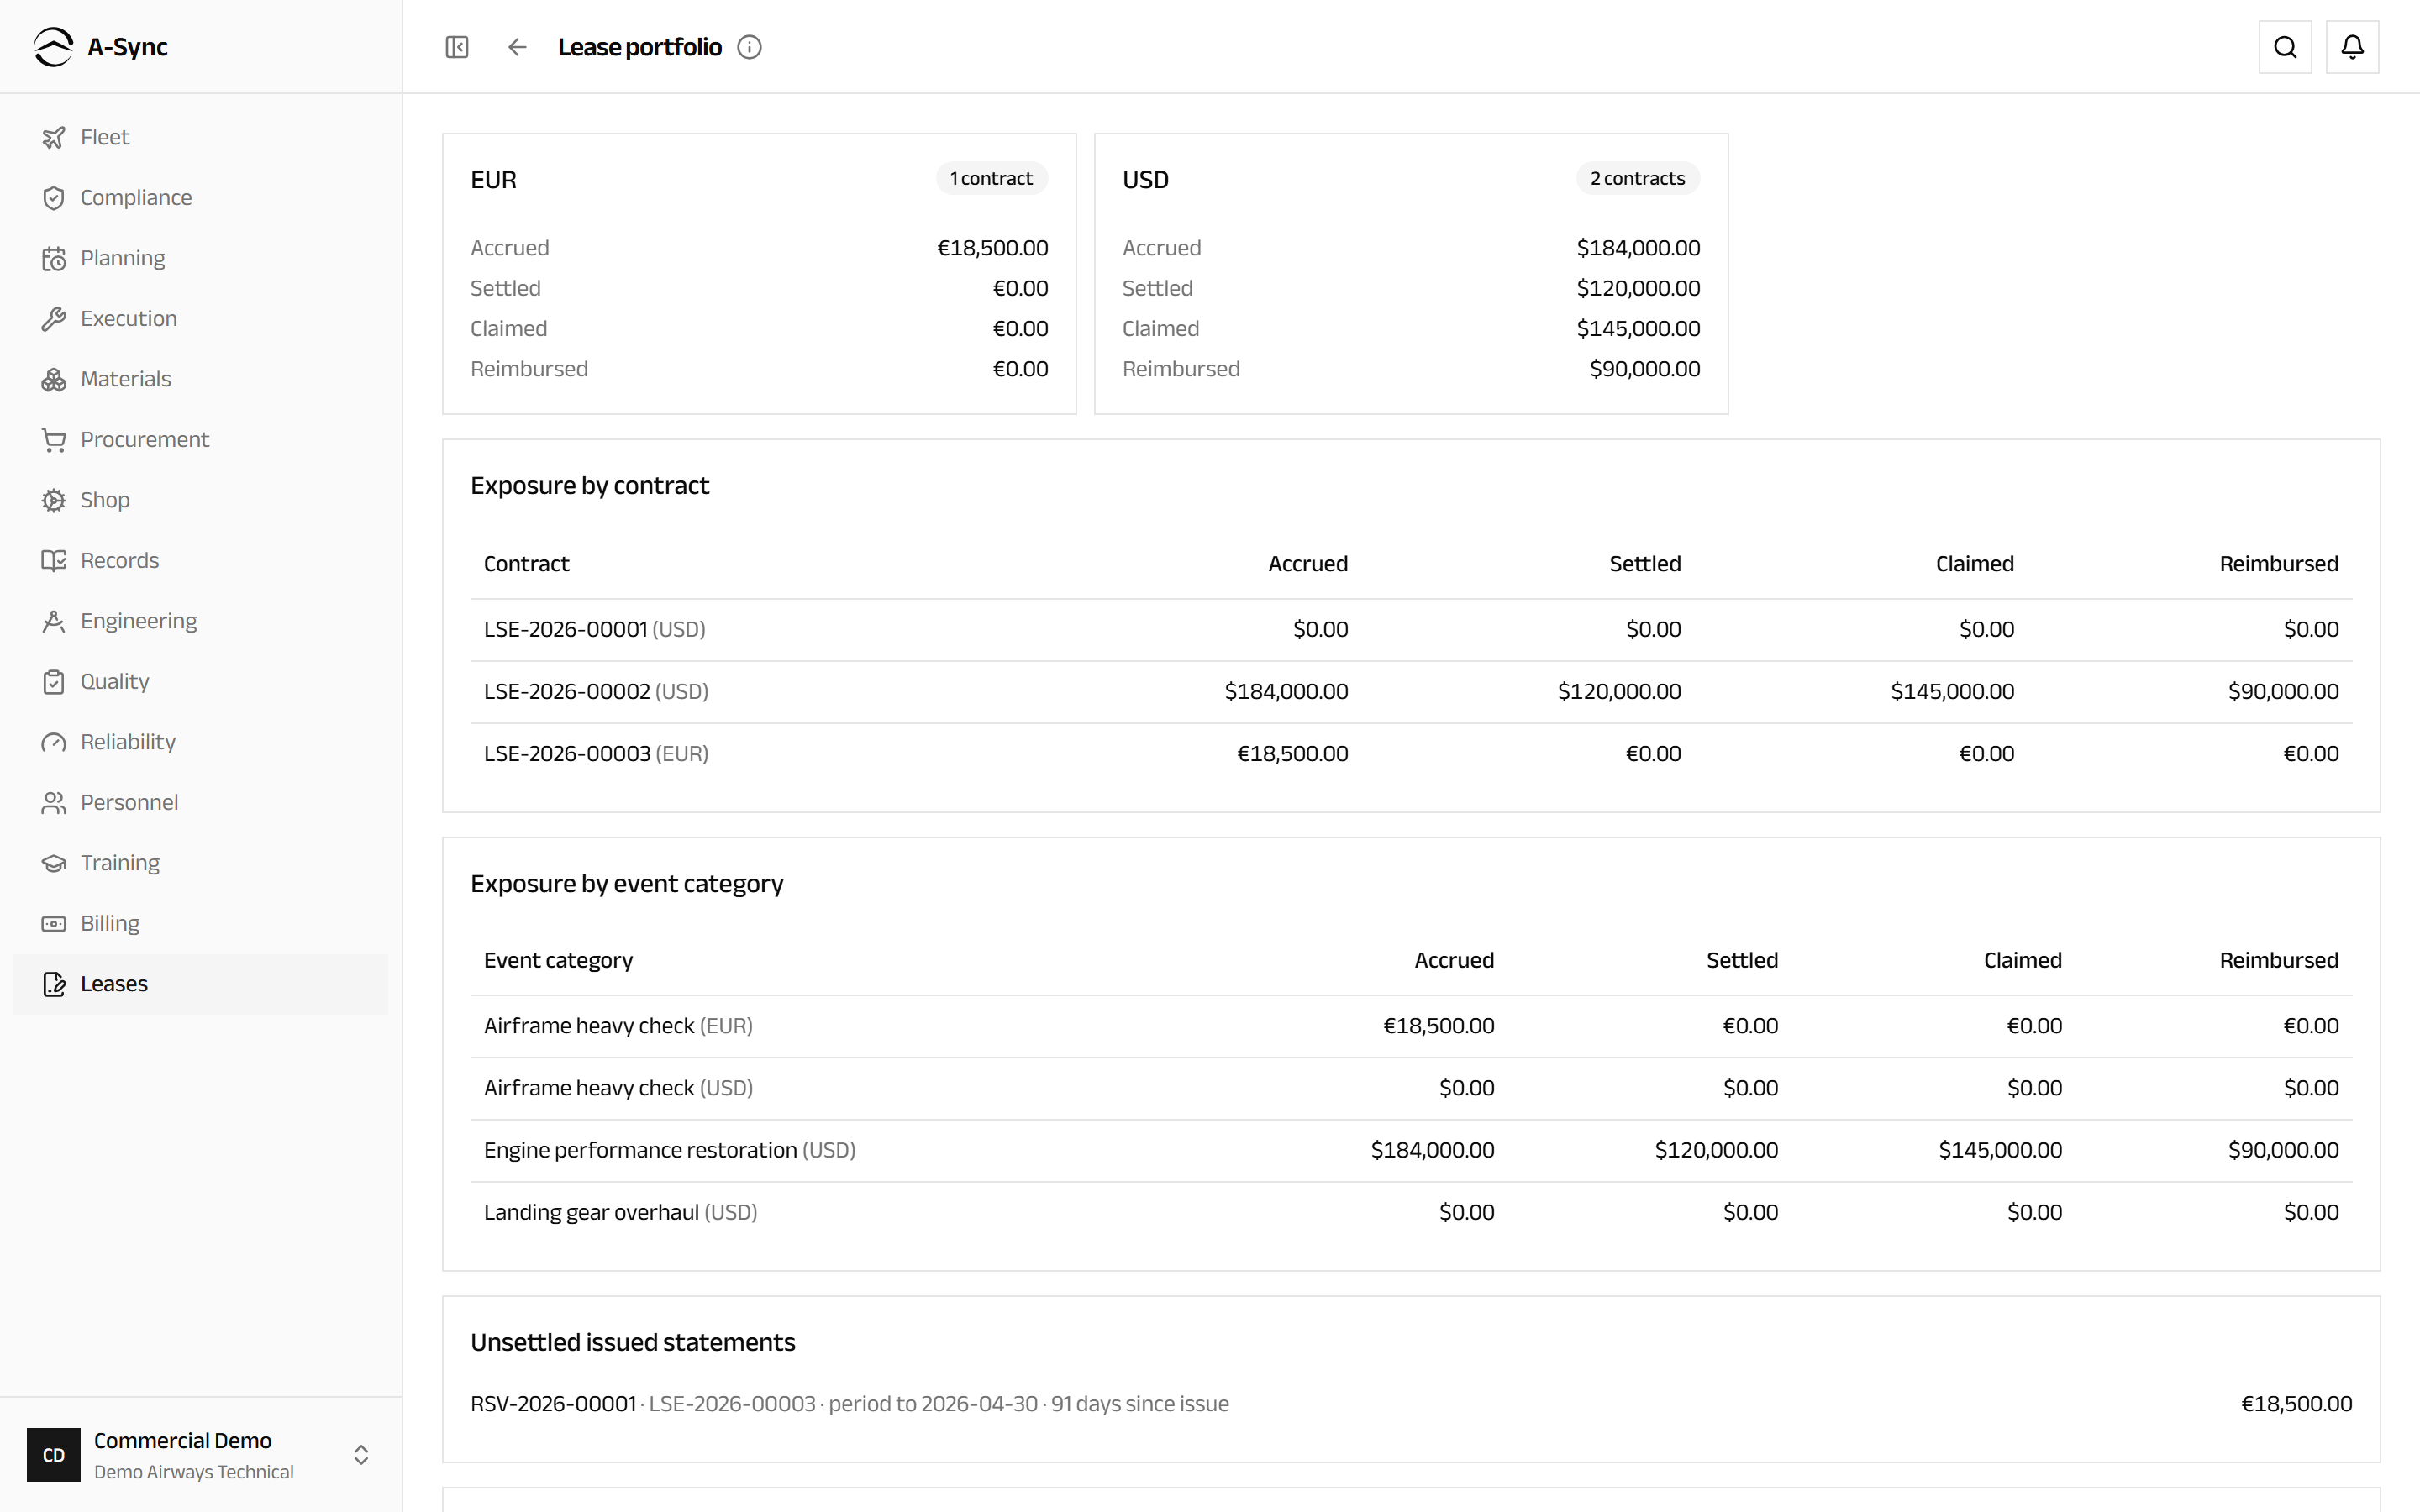Click the Training graduation cap icon
This screenshot has height=1512, width=2420.
[54, 863]
